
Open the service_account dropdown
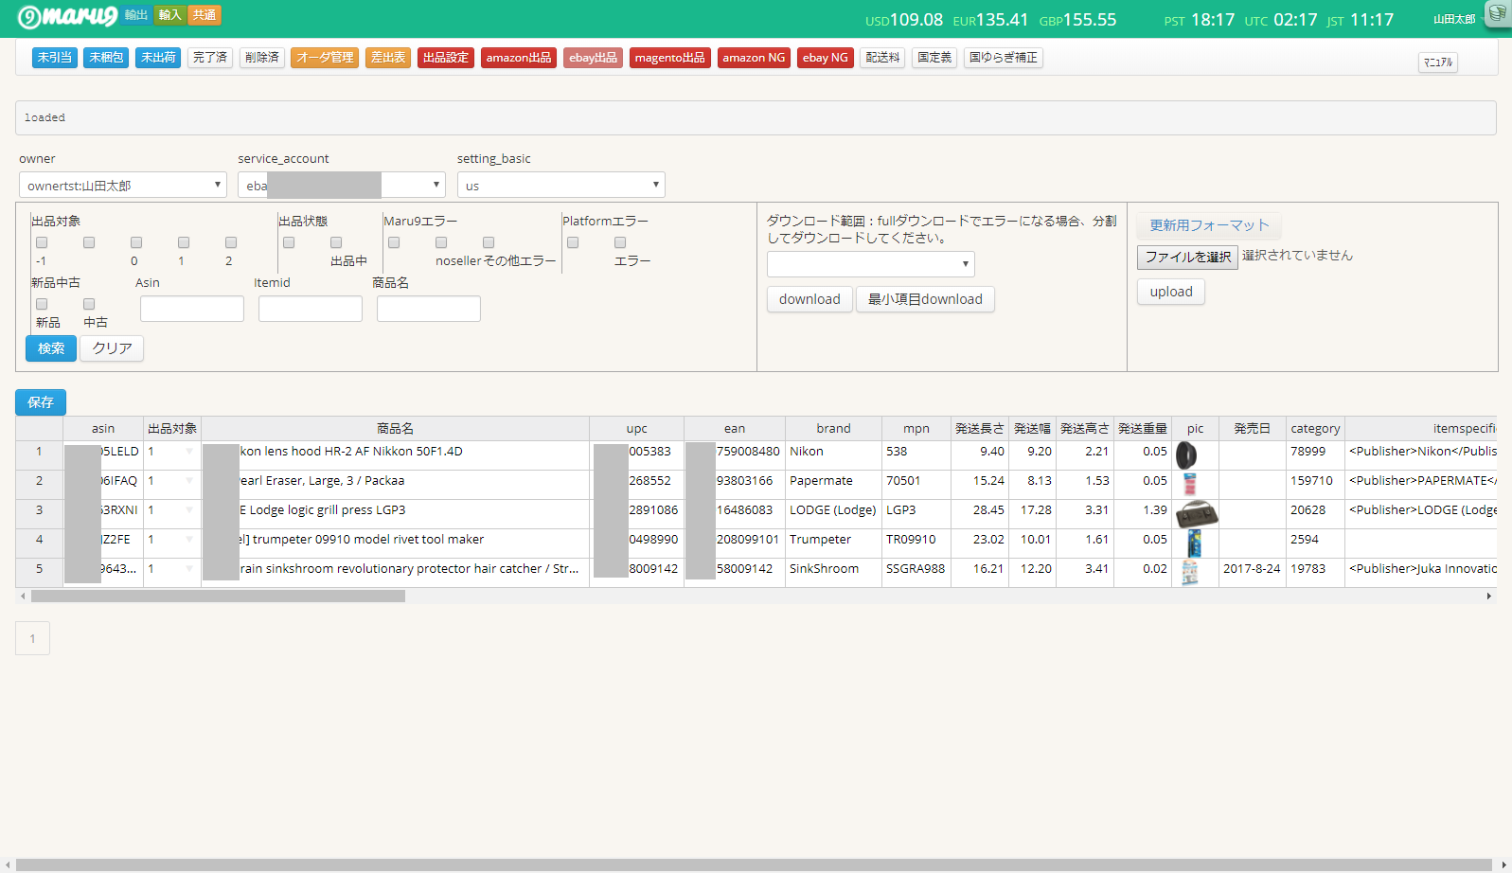coord(342,185)
